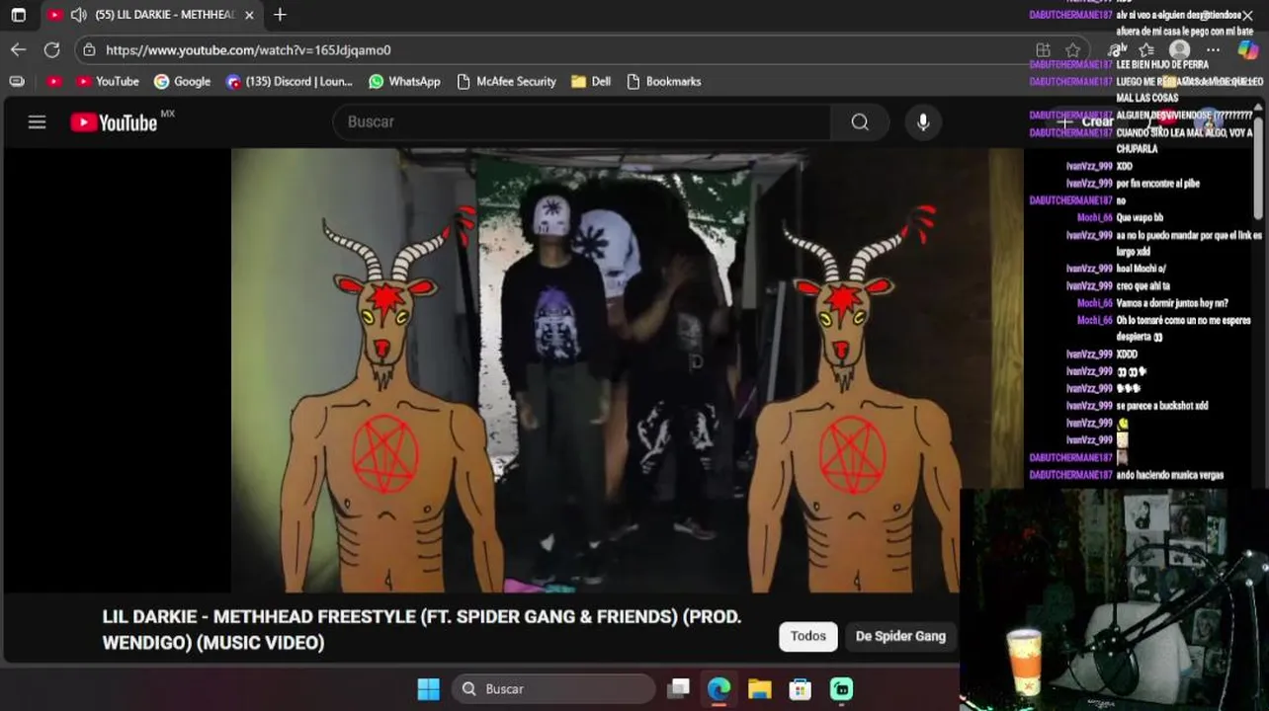This screenshot has width=1269, height=711.
Task: Open the Discord Lounge bookmark
Action: [x=289, y=81]
